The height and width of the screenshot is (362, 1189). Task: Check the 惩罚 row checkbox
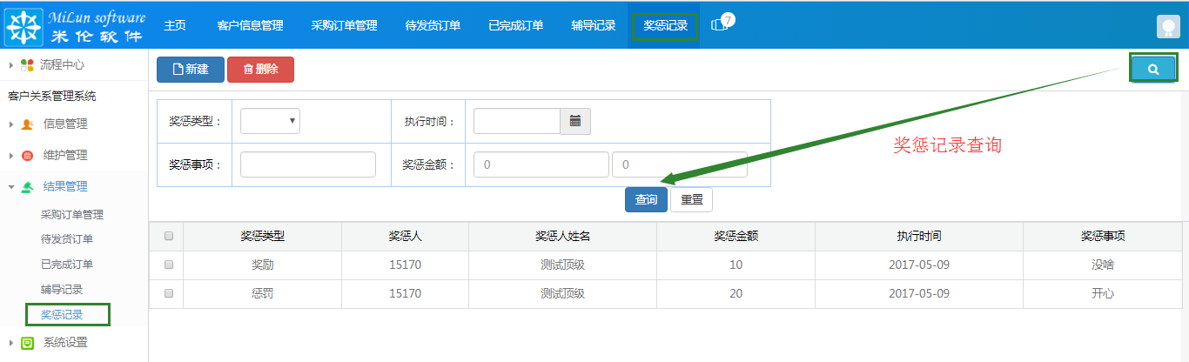point(169,293)
